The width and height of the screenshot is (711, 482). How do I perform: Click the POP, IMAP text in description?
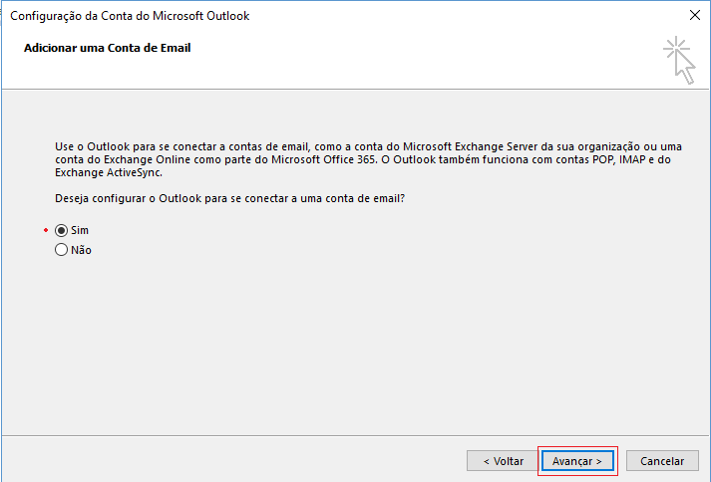tap(613, 159)
